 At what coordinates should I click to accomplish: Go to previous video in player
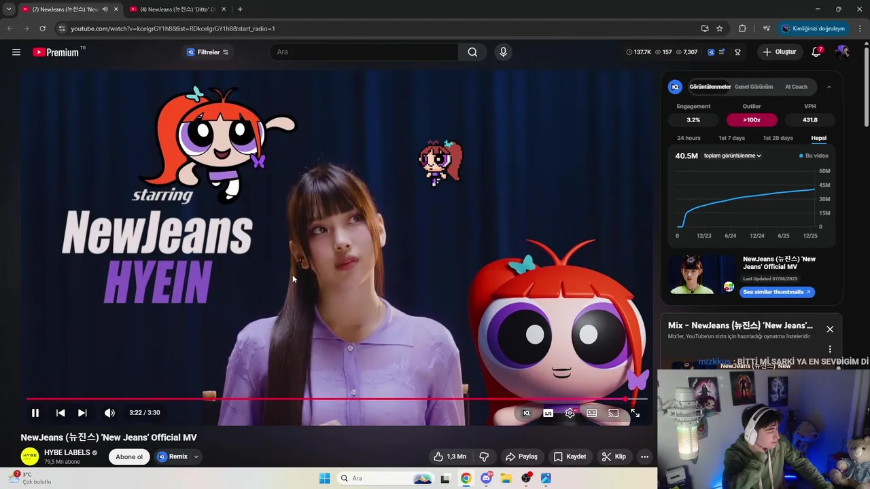coord(60,413)
